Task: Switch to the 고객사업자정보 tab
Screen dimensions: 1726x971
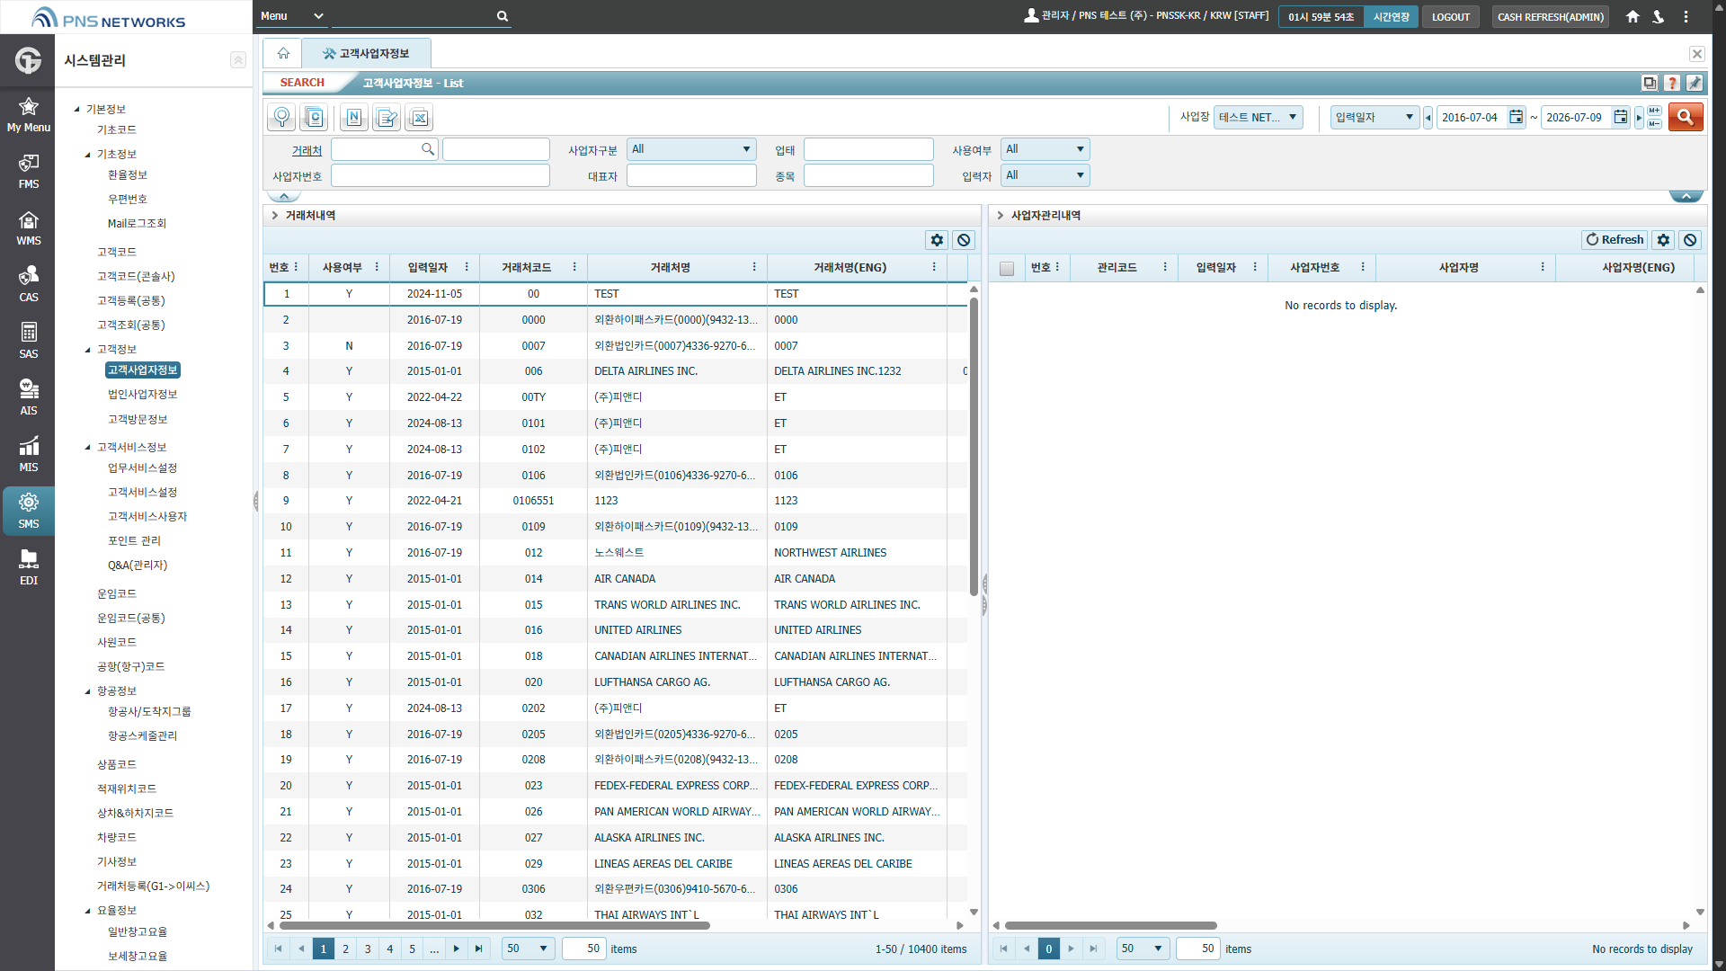Action: (x=367, y=53)
